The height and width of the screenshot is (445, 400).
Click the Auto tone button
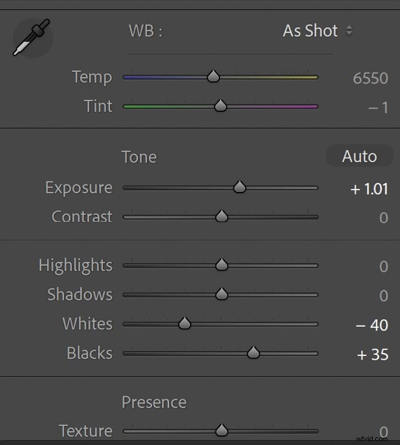pyautogui.click(x=359, y=156)
